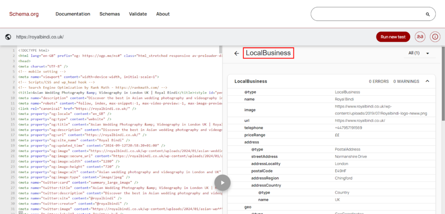Click the addressCountry property label

click(x=266, y=185)
